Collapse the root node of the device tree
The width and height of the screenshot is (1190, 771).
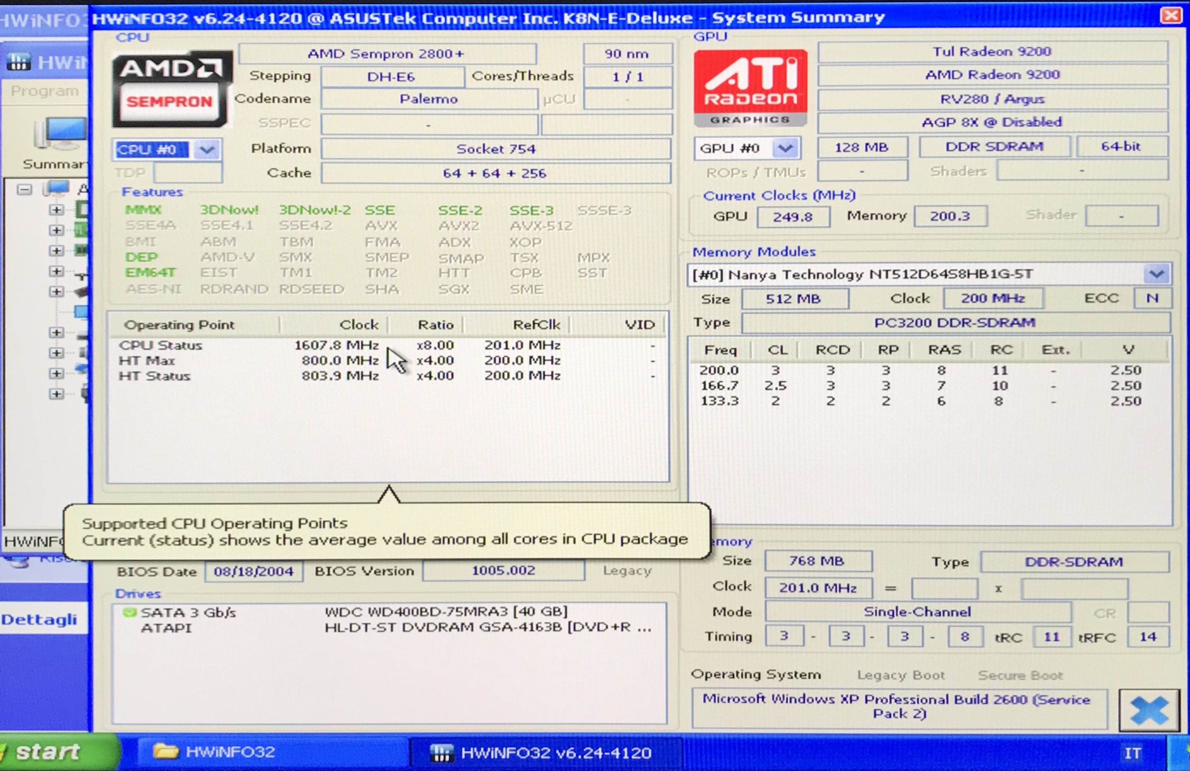point(24,190)
